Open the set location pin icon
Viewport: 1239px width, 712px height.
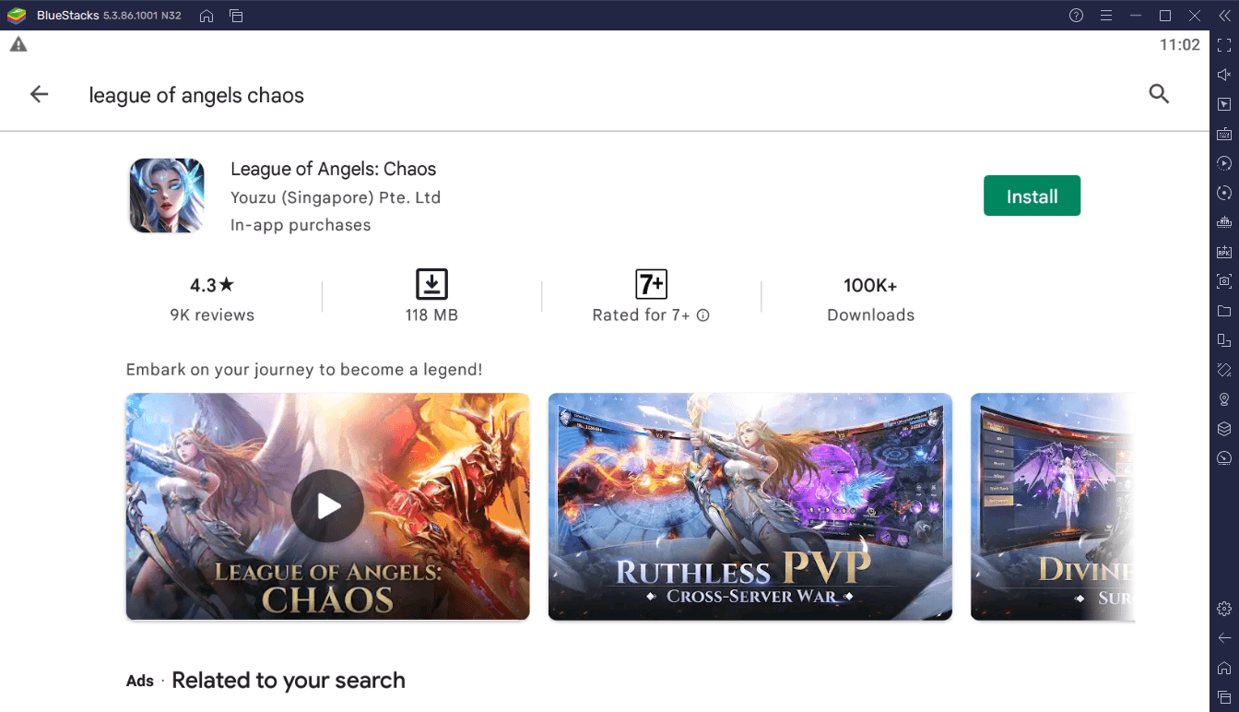pyautogui.click(x=1224, y=399)
